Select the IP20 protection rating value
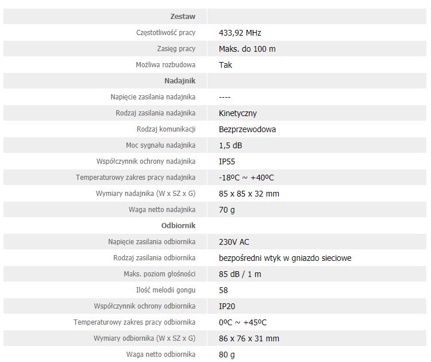431x362 pixels. point(227,306)
